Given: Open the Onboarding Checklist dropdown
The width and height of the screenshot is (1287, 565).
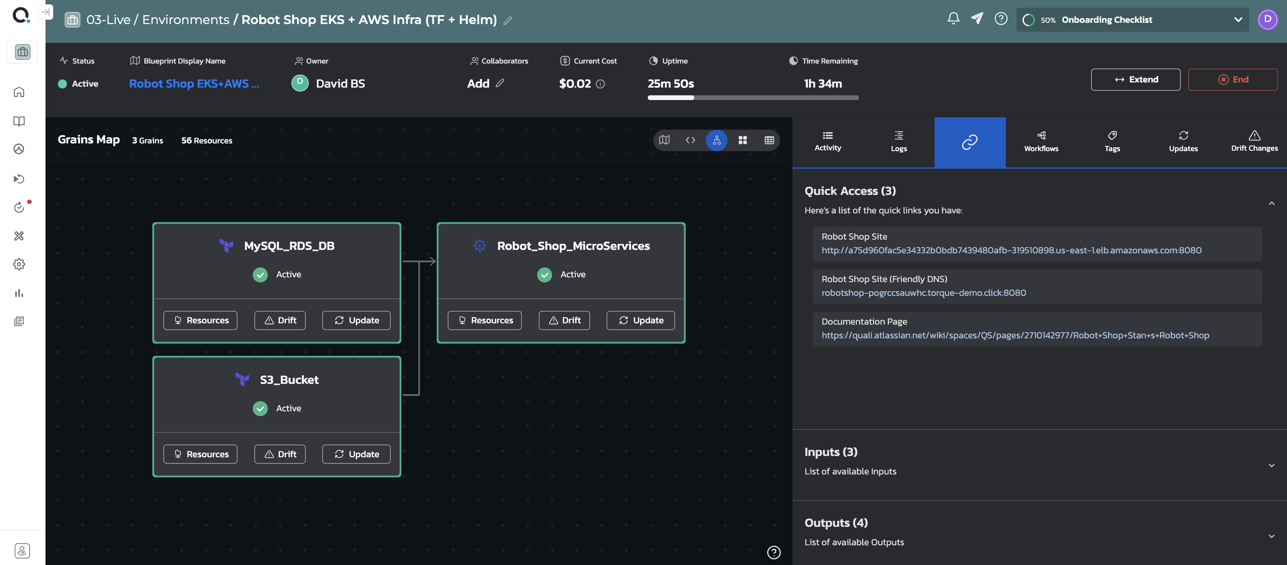Looking at the screenshot, I should 1238,20.
